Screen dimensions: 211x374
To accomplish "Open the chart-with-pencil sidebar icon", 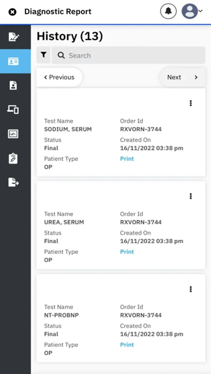I will click(14, 37).
